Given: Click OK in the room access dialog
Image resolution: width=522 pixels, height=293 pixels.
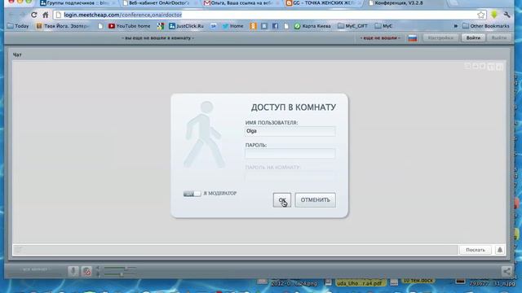Looking at the screenshot, I should [281, 200].
